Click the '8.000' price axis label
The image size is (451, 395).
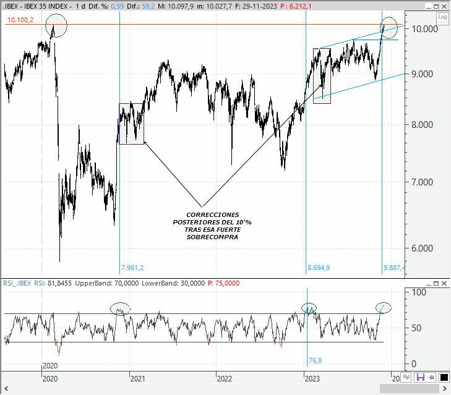point(422,125)
